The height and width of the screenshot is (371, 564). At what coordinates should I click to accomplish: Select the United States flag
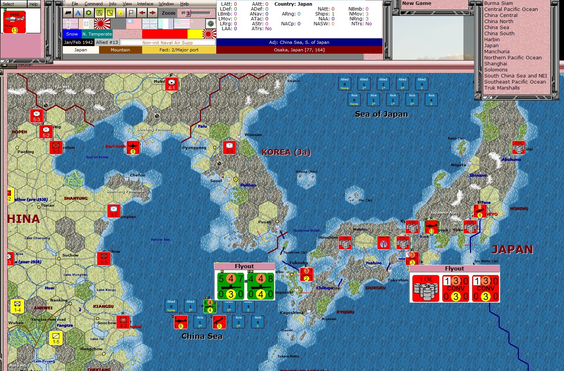(181, 24)
